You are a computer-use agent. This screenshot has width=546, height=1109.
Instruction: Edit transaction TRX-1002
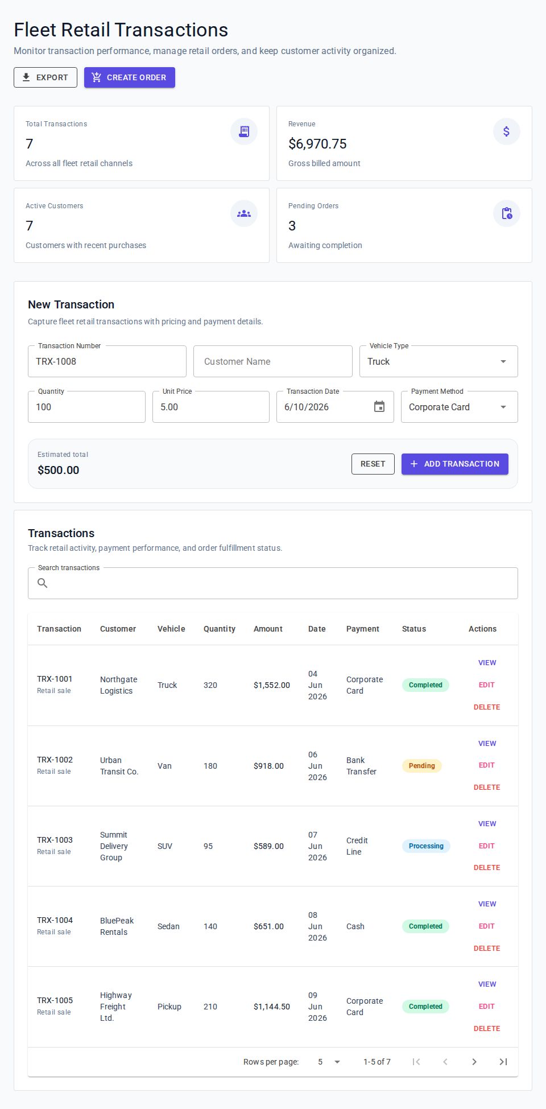click(x=487, y=765)
